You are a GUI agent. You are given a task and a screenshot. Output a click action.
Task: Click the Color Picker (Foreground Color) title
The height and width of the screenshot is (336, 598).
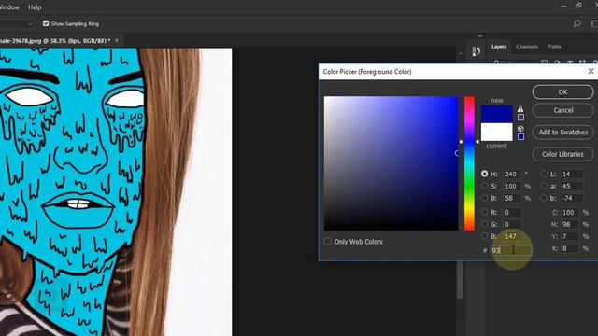tap(367, 72)
